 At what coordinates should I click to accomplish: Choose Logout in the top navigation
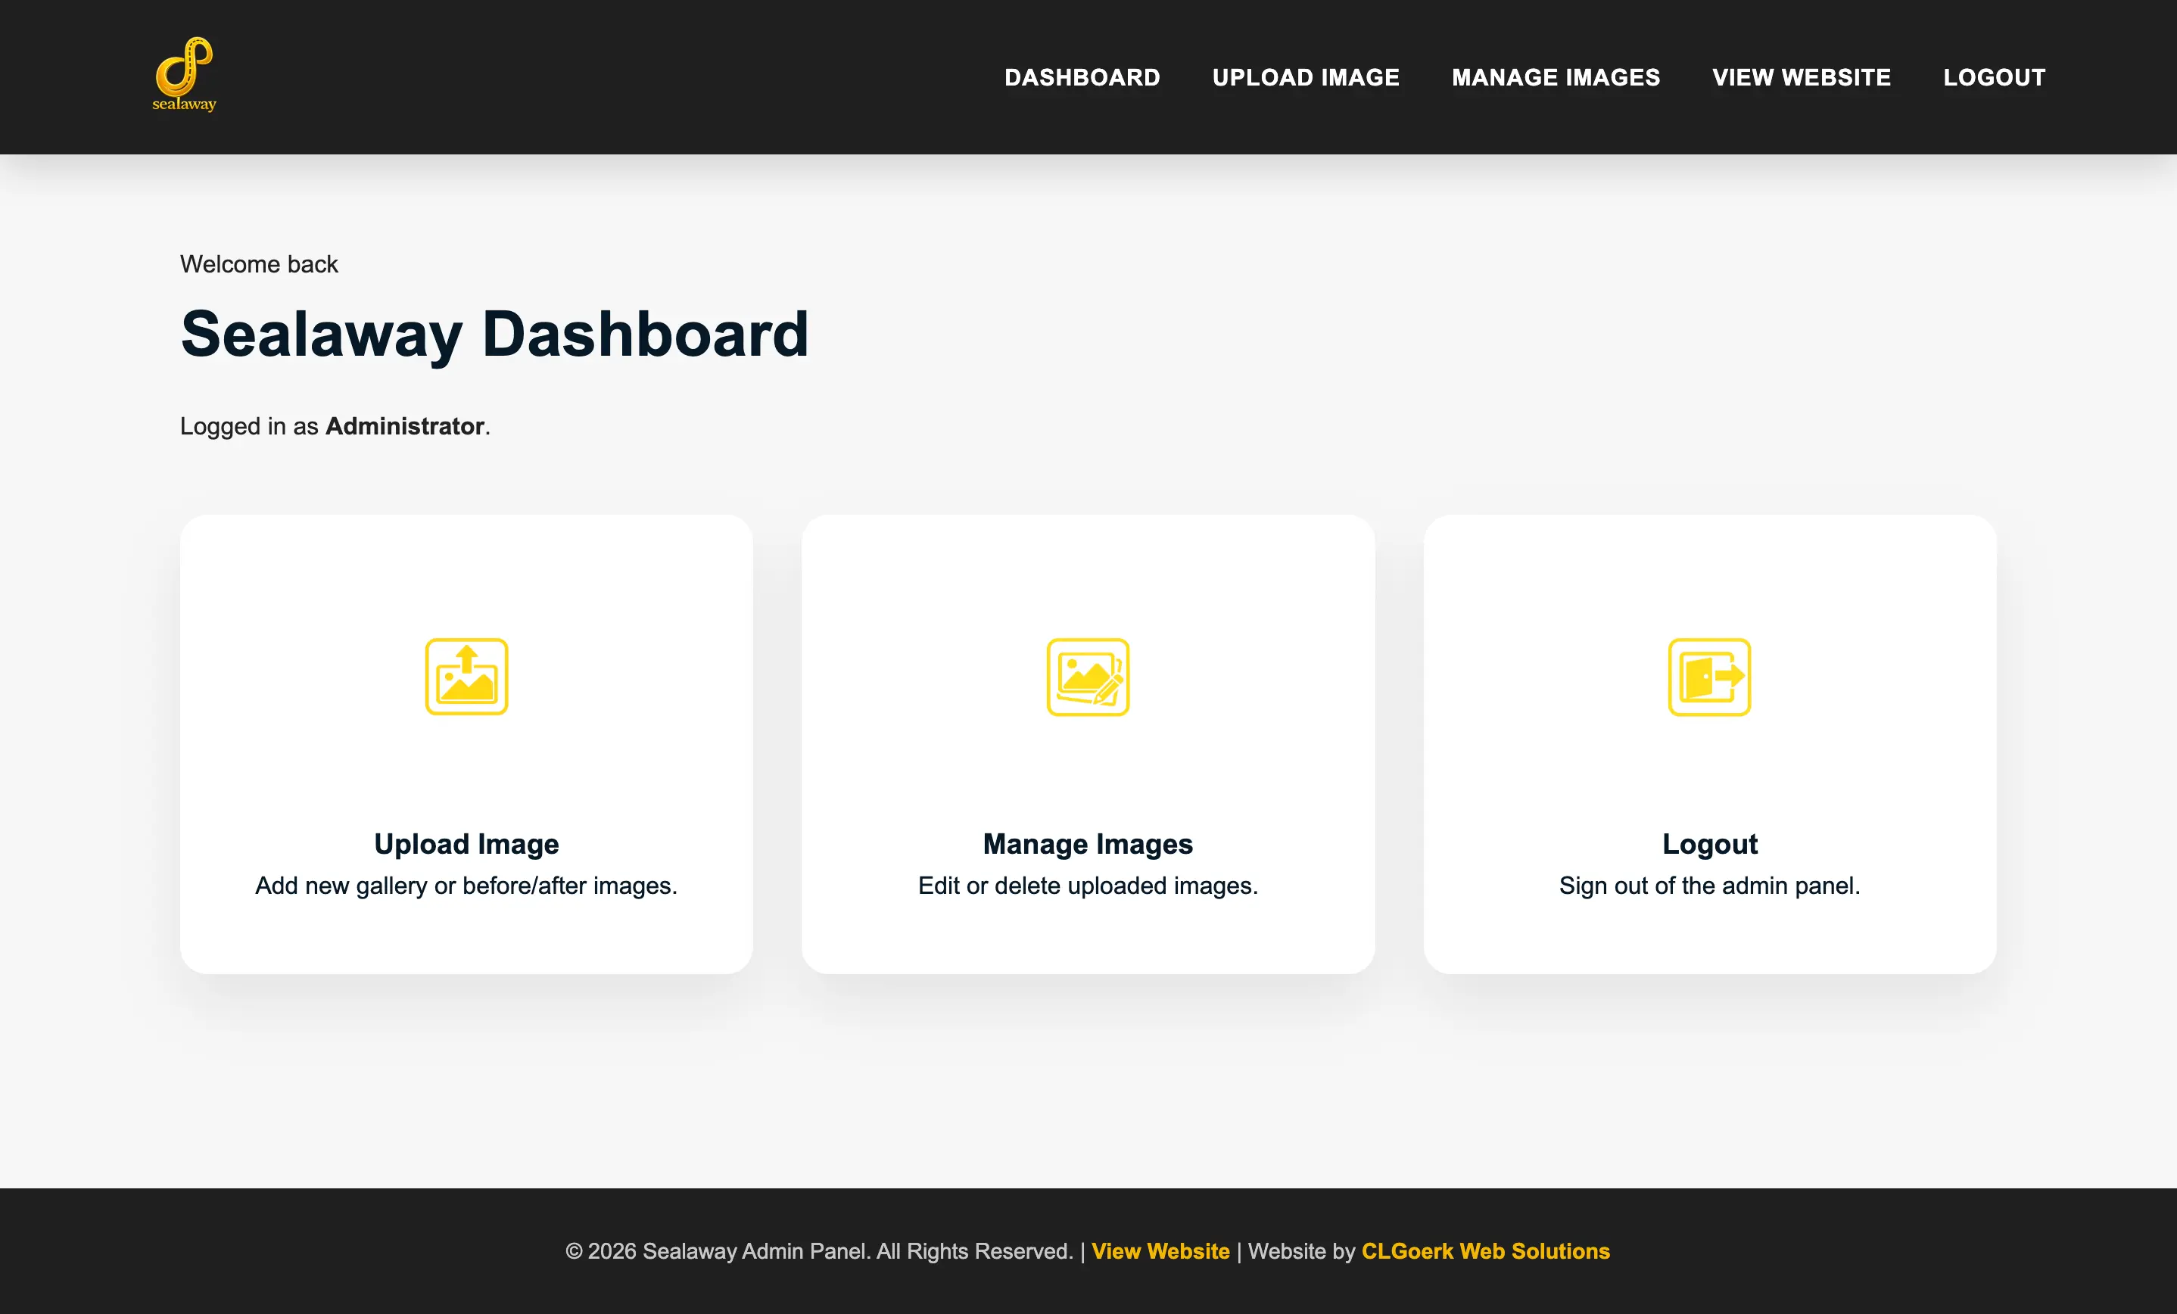pyautogui.click(x=1994, y=77)
